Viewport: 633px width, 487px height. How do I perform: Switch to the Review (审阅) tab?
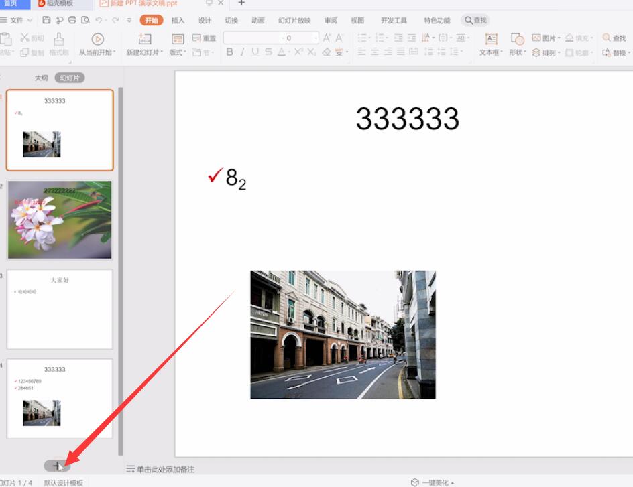click(x=331, y=21)
